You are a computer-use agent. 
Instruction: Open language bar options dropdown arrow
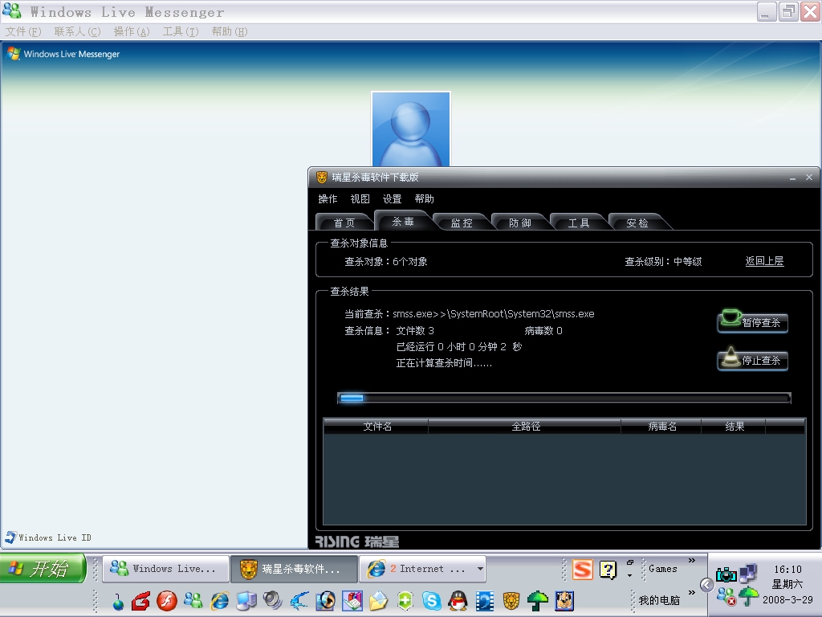coord(630,575)
